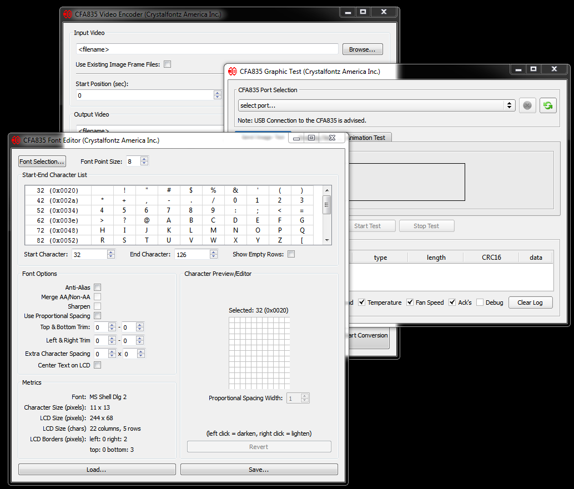
Task: Select the letter W character cell
Action: pyautogui.click(x=213, y=240)
